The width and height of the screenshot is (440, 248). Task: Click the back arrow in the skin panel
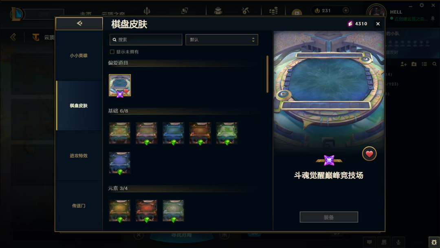79,23
